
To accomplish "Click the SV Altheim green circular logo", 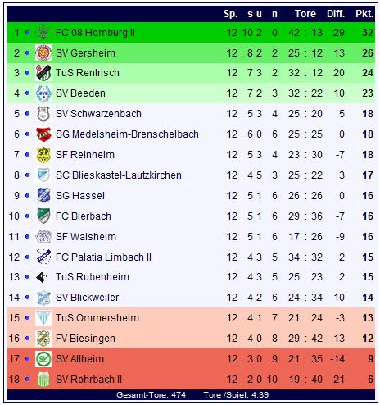I will 43,359.
